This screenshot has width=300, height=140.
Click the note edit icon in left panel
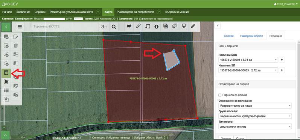(x=16, y=37)
